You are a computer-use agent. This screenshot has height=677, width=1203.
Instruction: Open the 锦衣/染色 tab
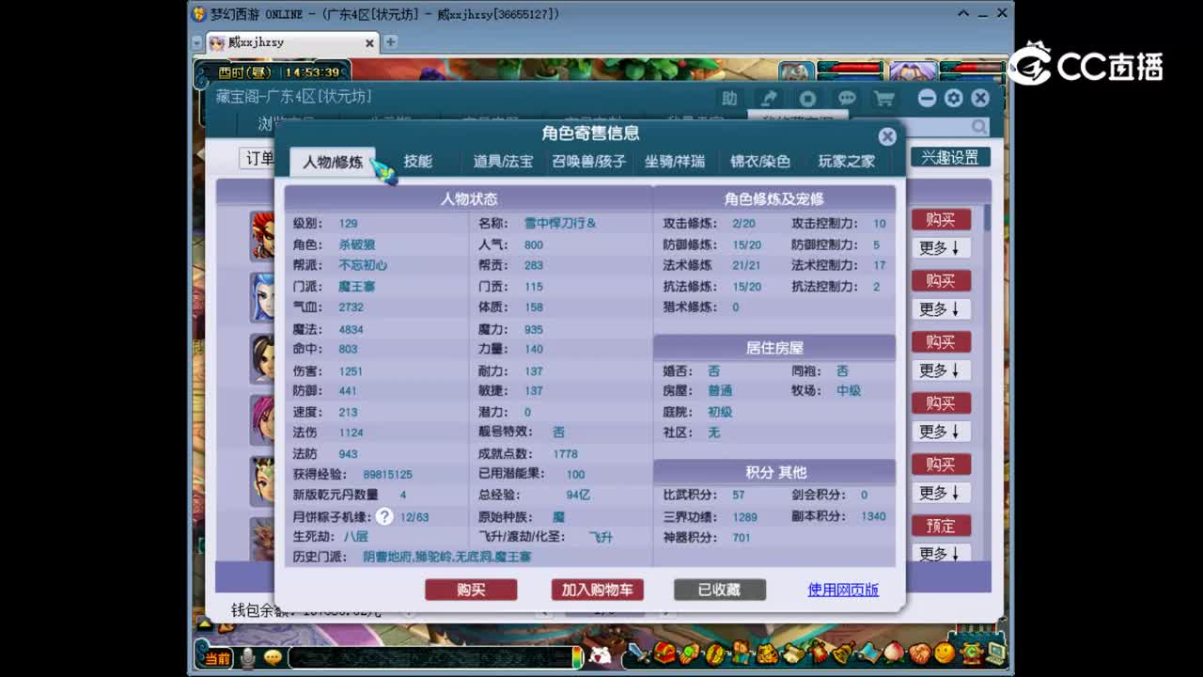[x=760, y=162]
